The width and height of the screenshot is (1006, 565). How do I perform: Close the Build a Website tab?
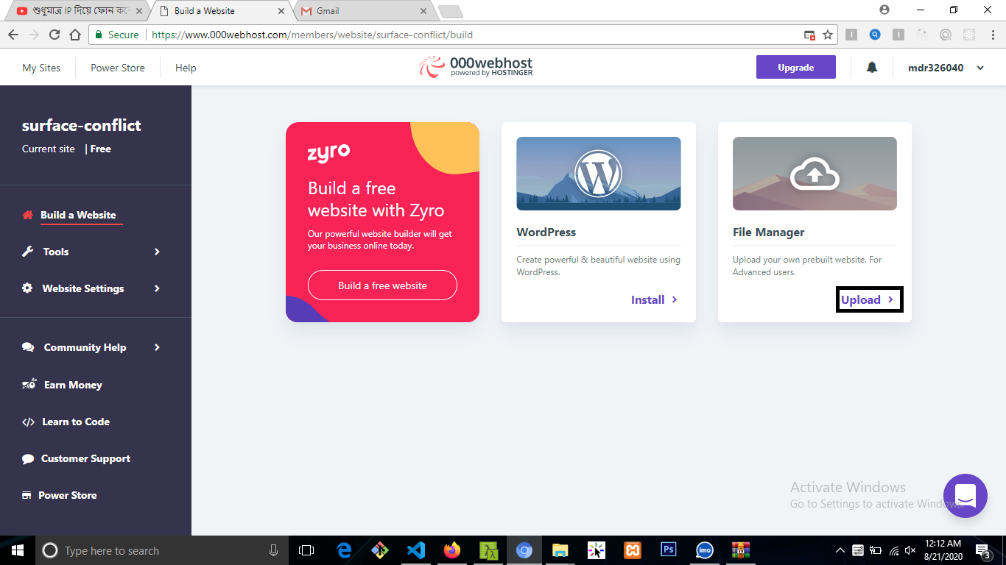point(281,11)
